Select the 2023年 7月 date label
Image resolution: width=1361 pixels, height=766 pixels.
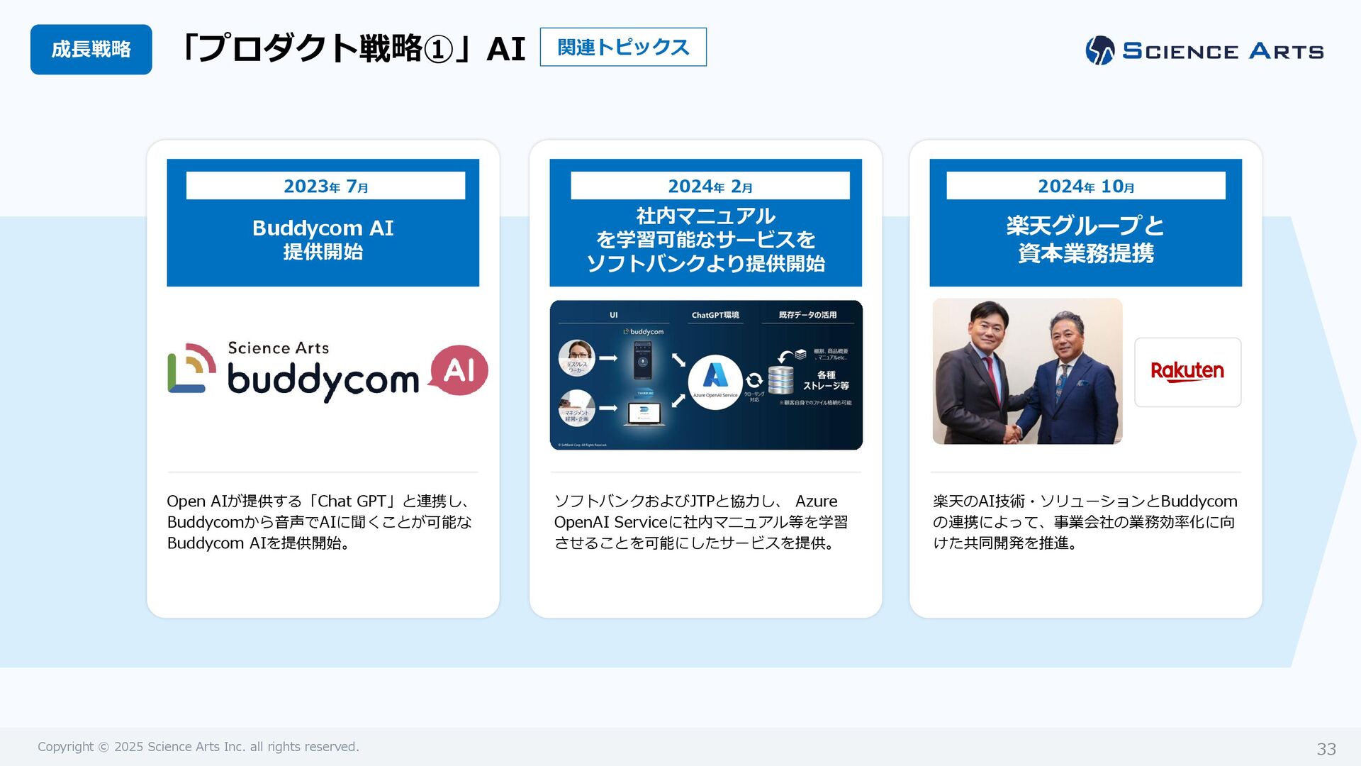(x=325, y=186)
